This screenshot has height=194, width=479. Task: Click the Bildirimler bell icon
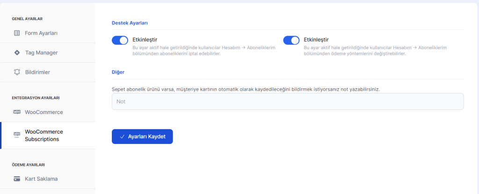point(17,72)
